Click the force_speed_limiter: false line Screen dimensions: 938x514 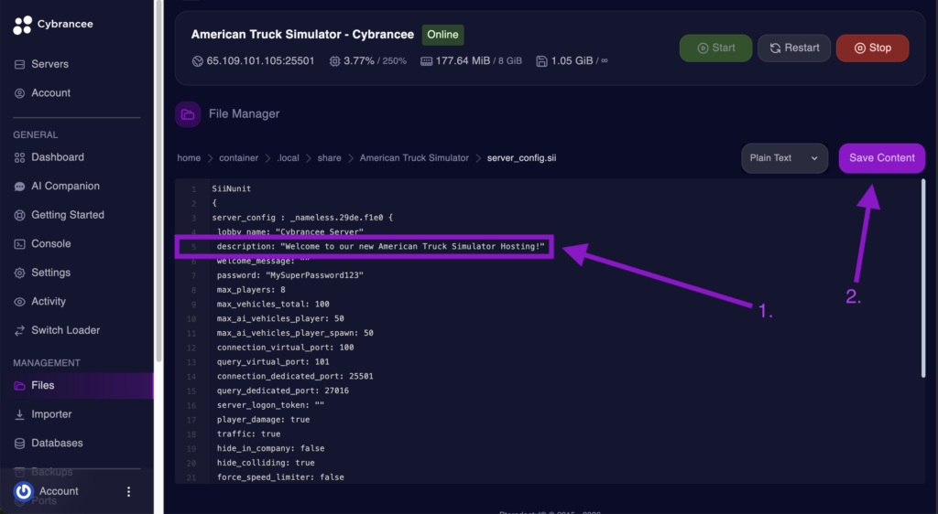click(x=280, y=477)
